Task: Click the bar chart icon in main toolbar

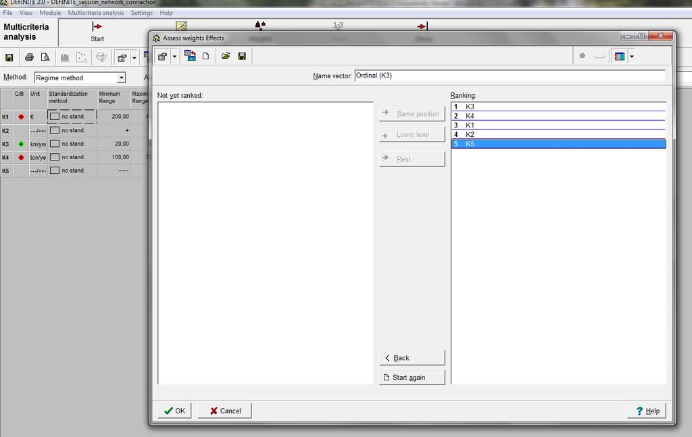Action: 65,57
